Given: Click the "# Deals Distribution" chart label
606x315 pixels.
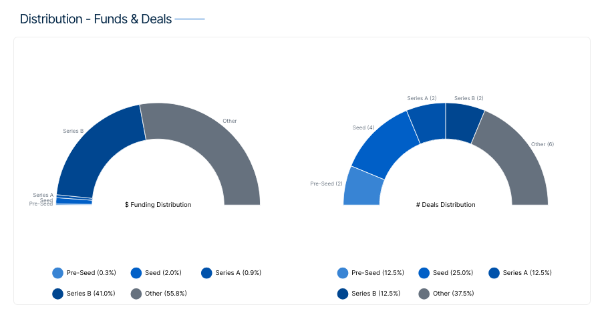Looking at the screenshot, I should (446, 205).
